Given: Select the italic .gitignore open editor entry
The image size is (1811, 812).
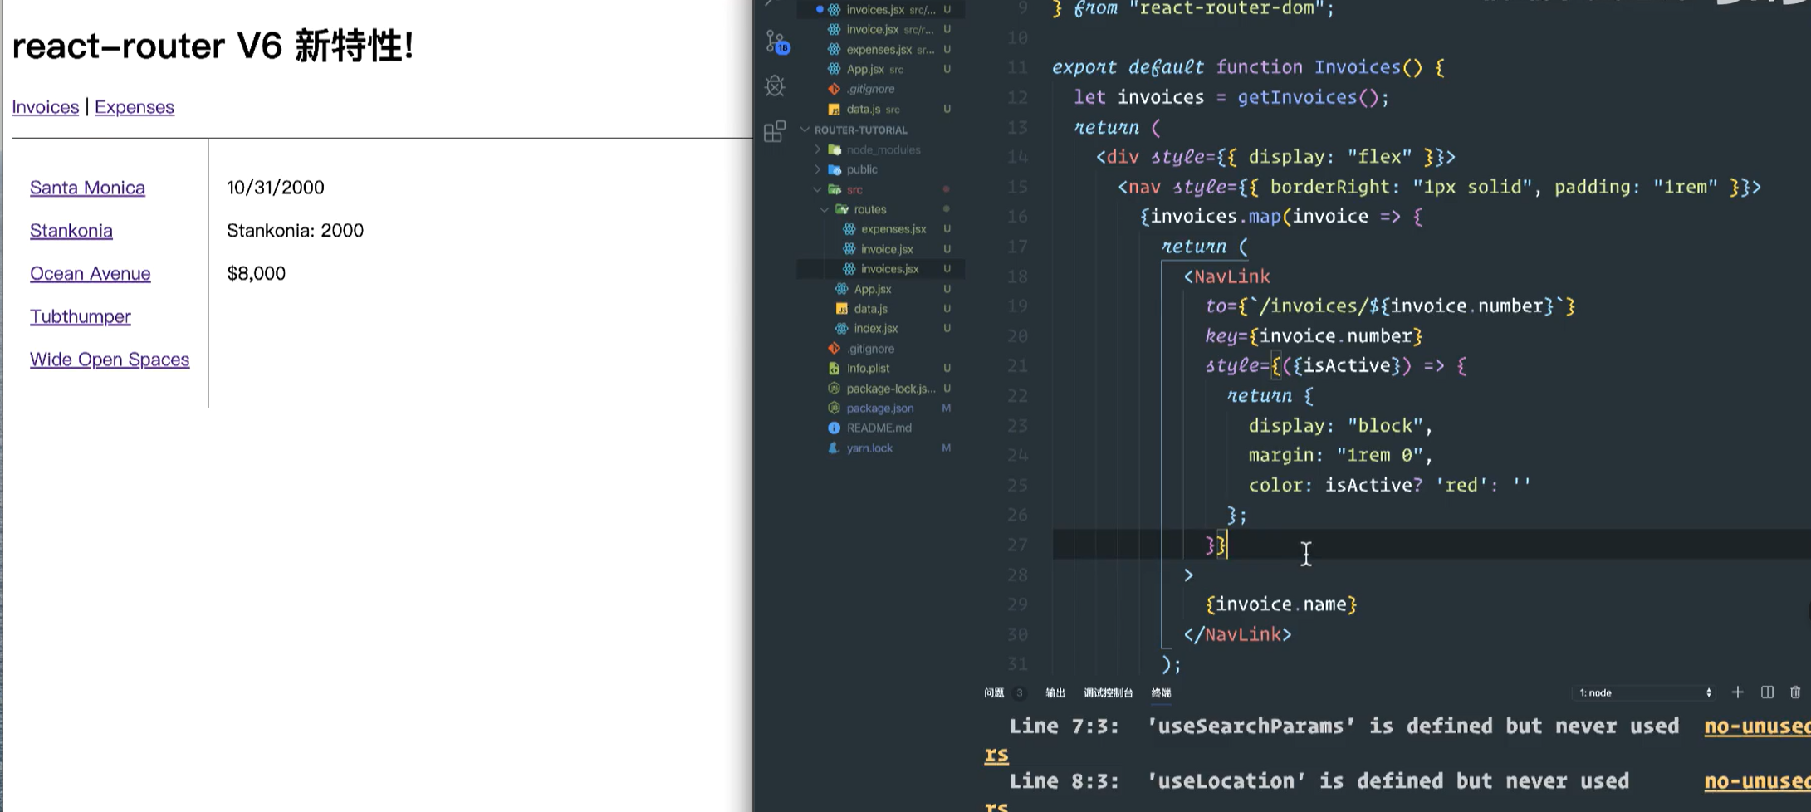Looking at the screenshot, I should click(880, 90).
